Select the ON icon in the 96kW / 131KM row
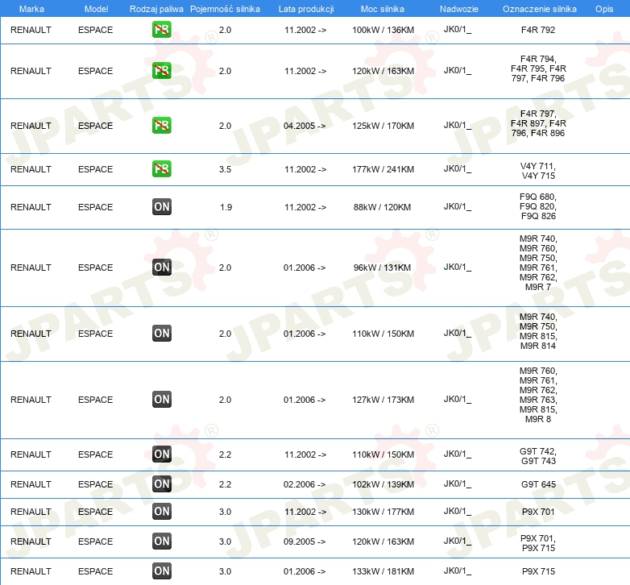The image size is (630, 585). 162,268
